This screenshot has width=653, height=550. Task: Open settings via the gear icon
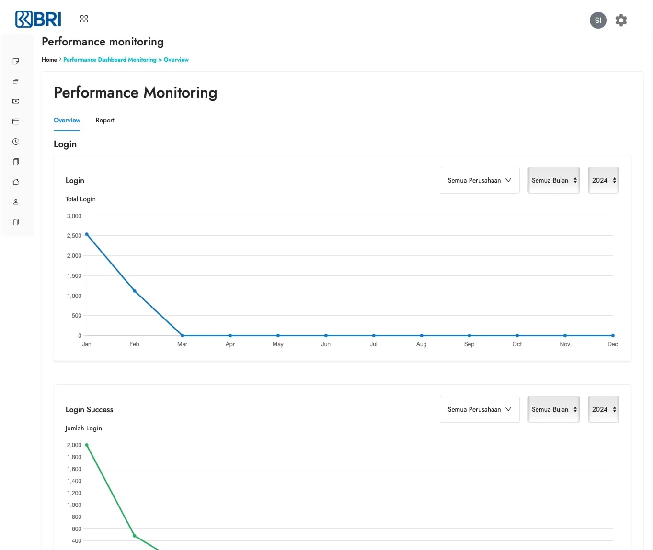tap(621, 20)
